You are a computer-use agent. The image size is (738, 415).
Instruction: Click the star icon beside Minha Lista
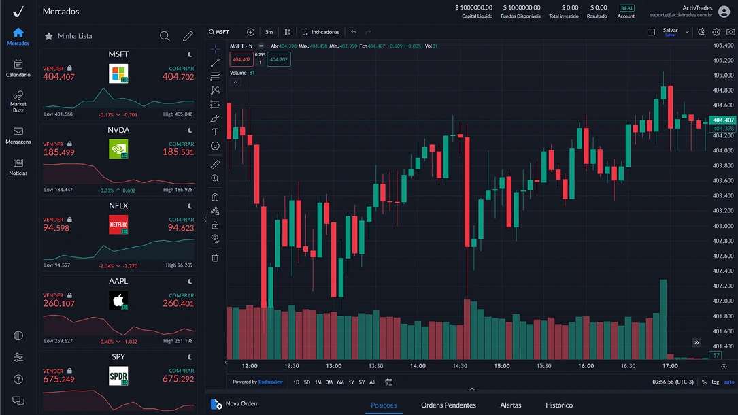click(48, 36)
